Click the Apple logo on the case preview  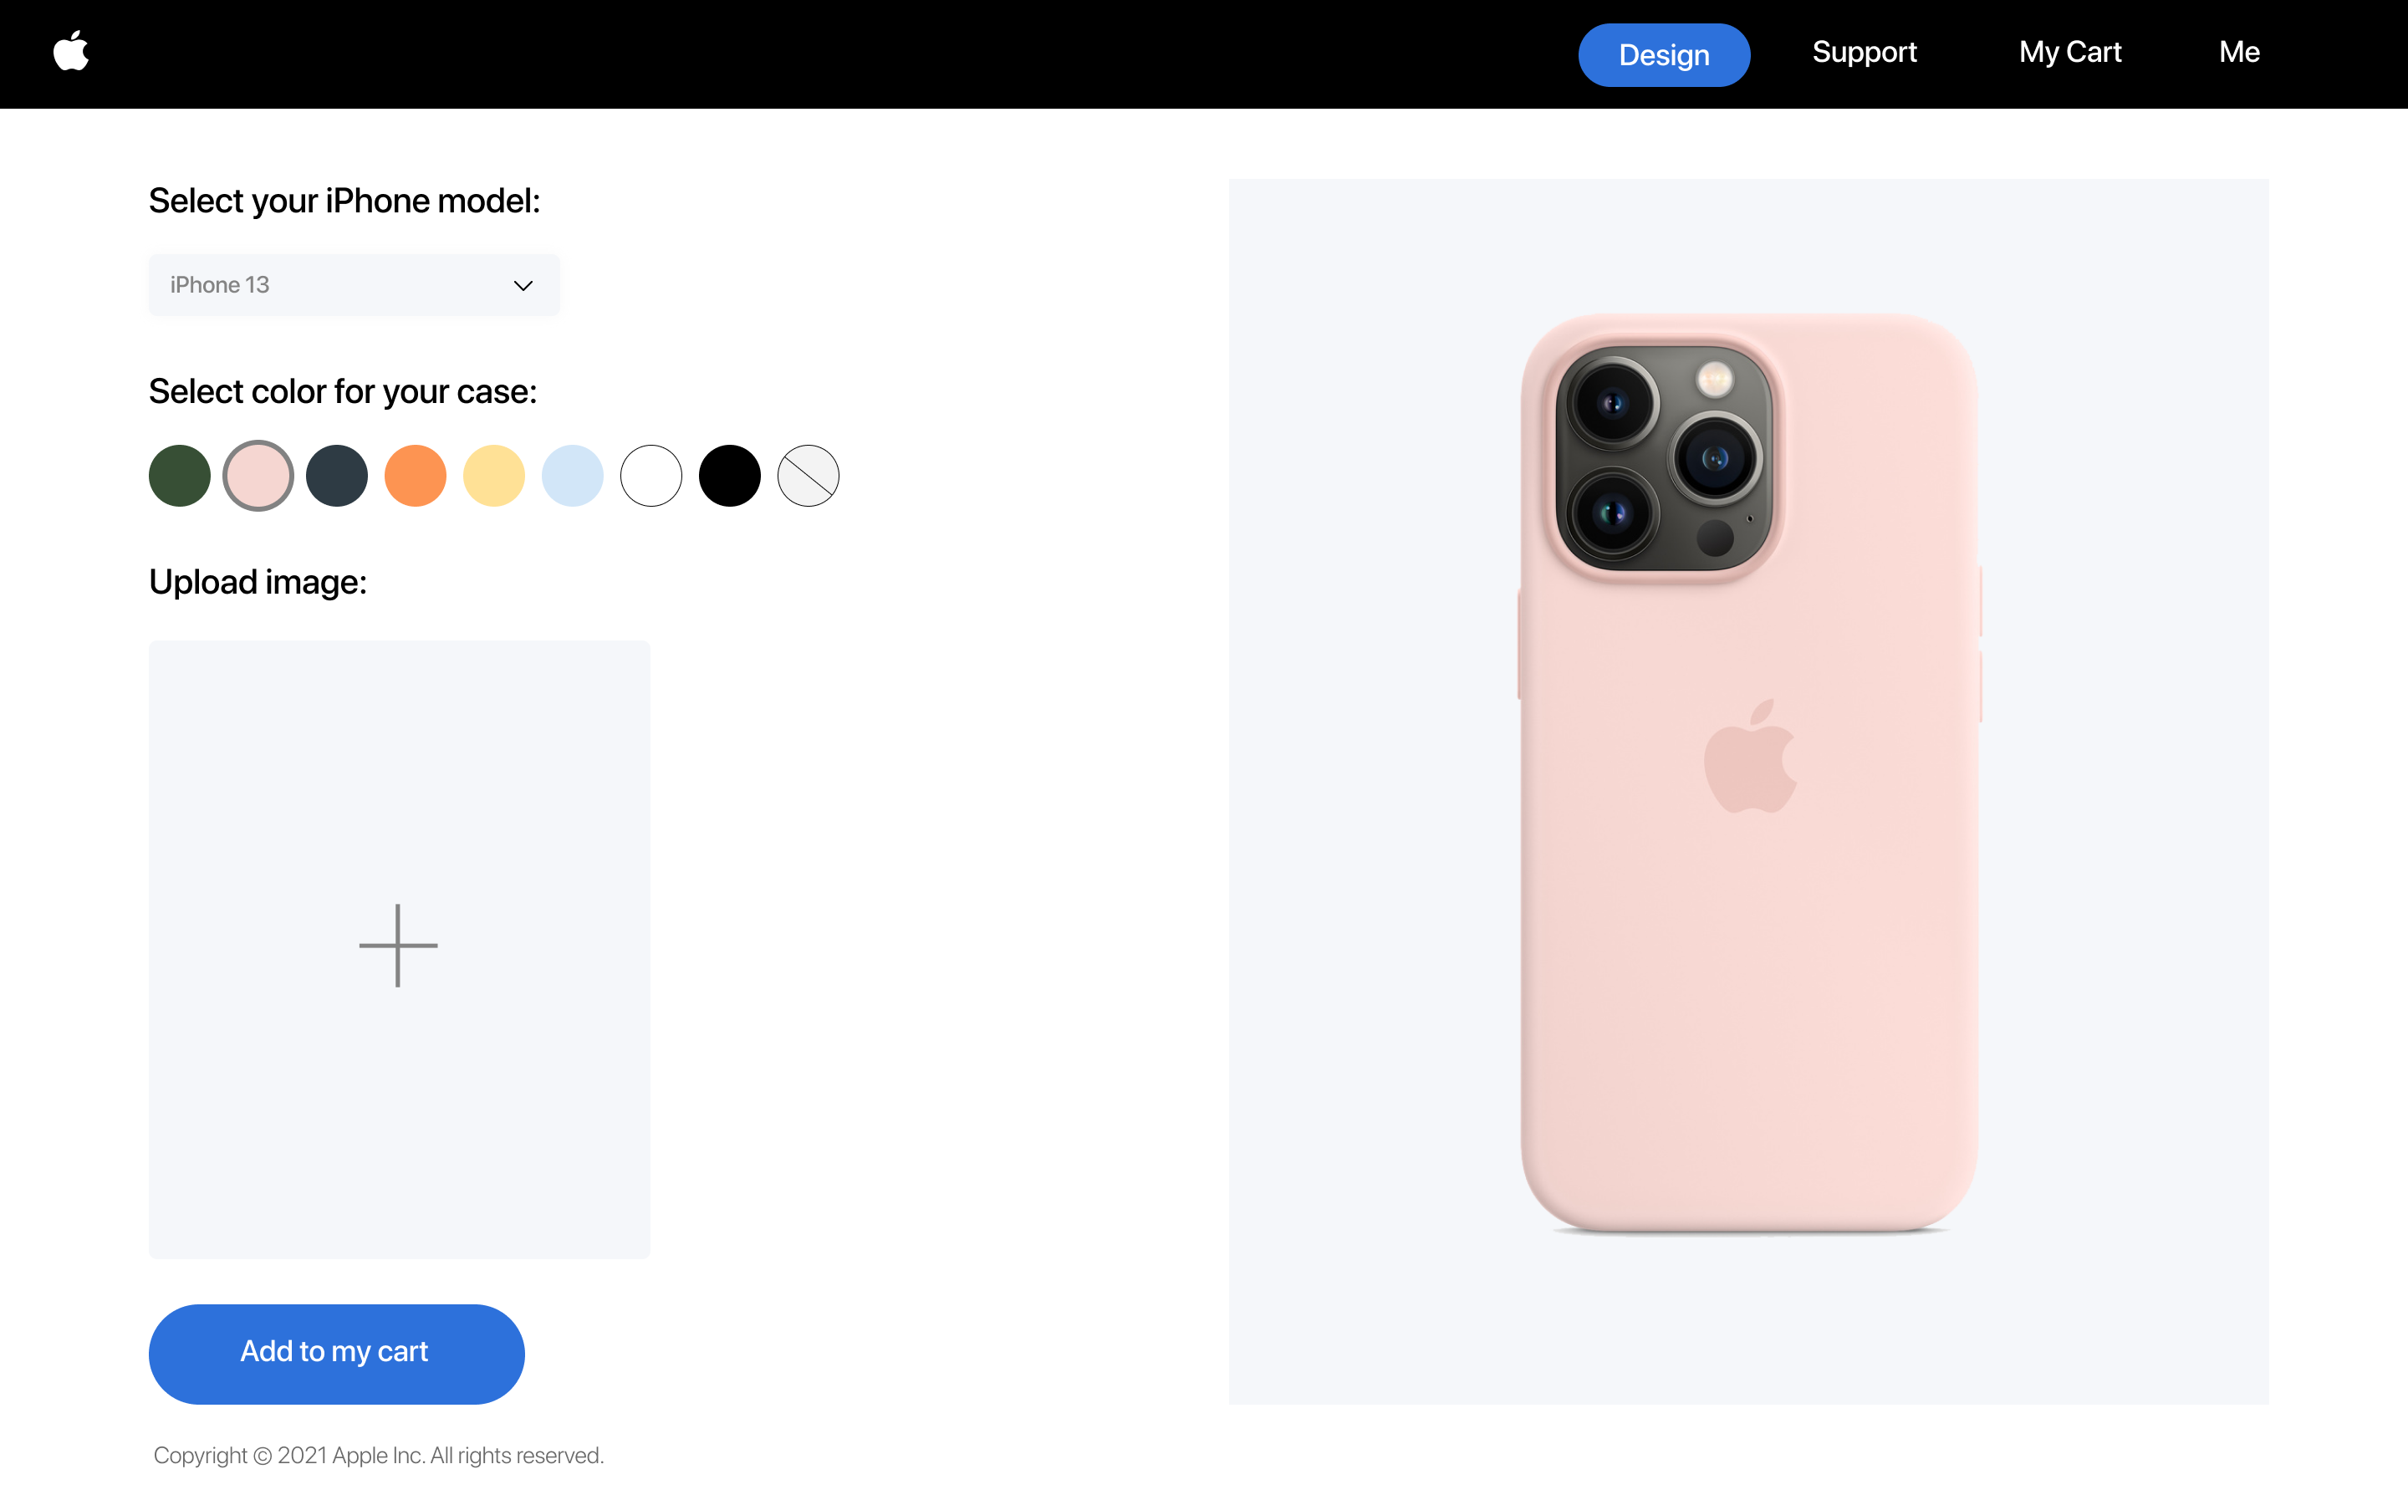click(1750, 757)
